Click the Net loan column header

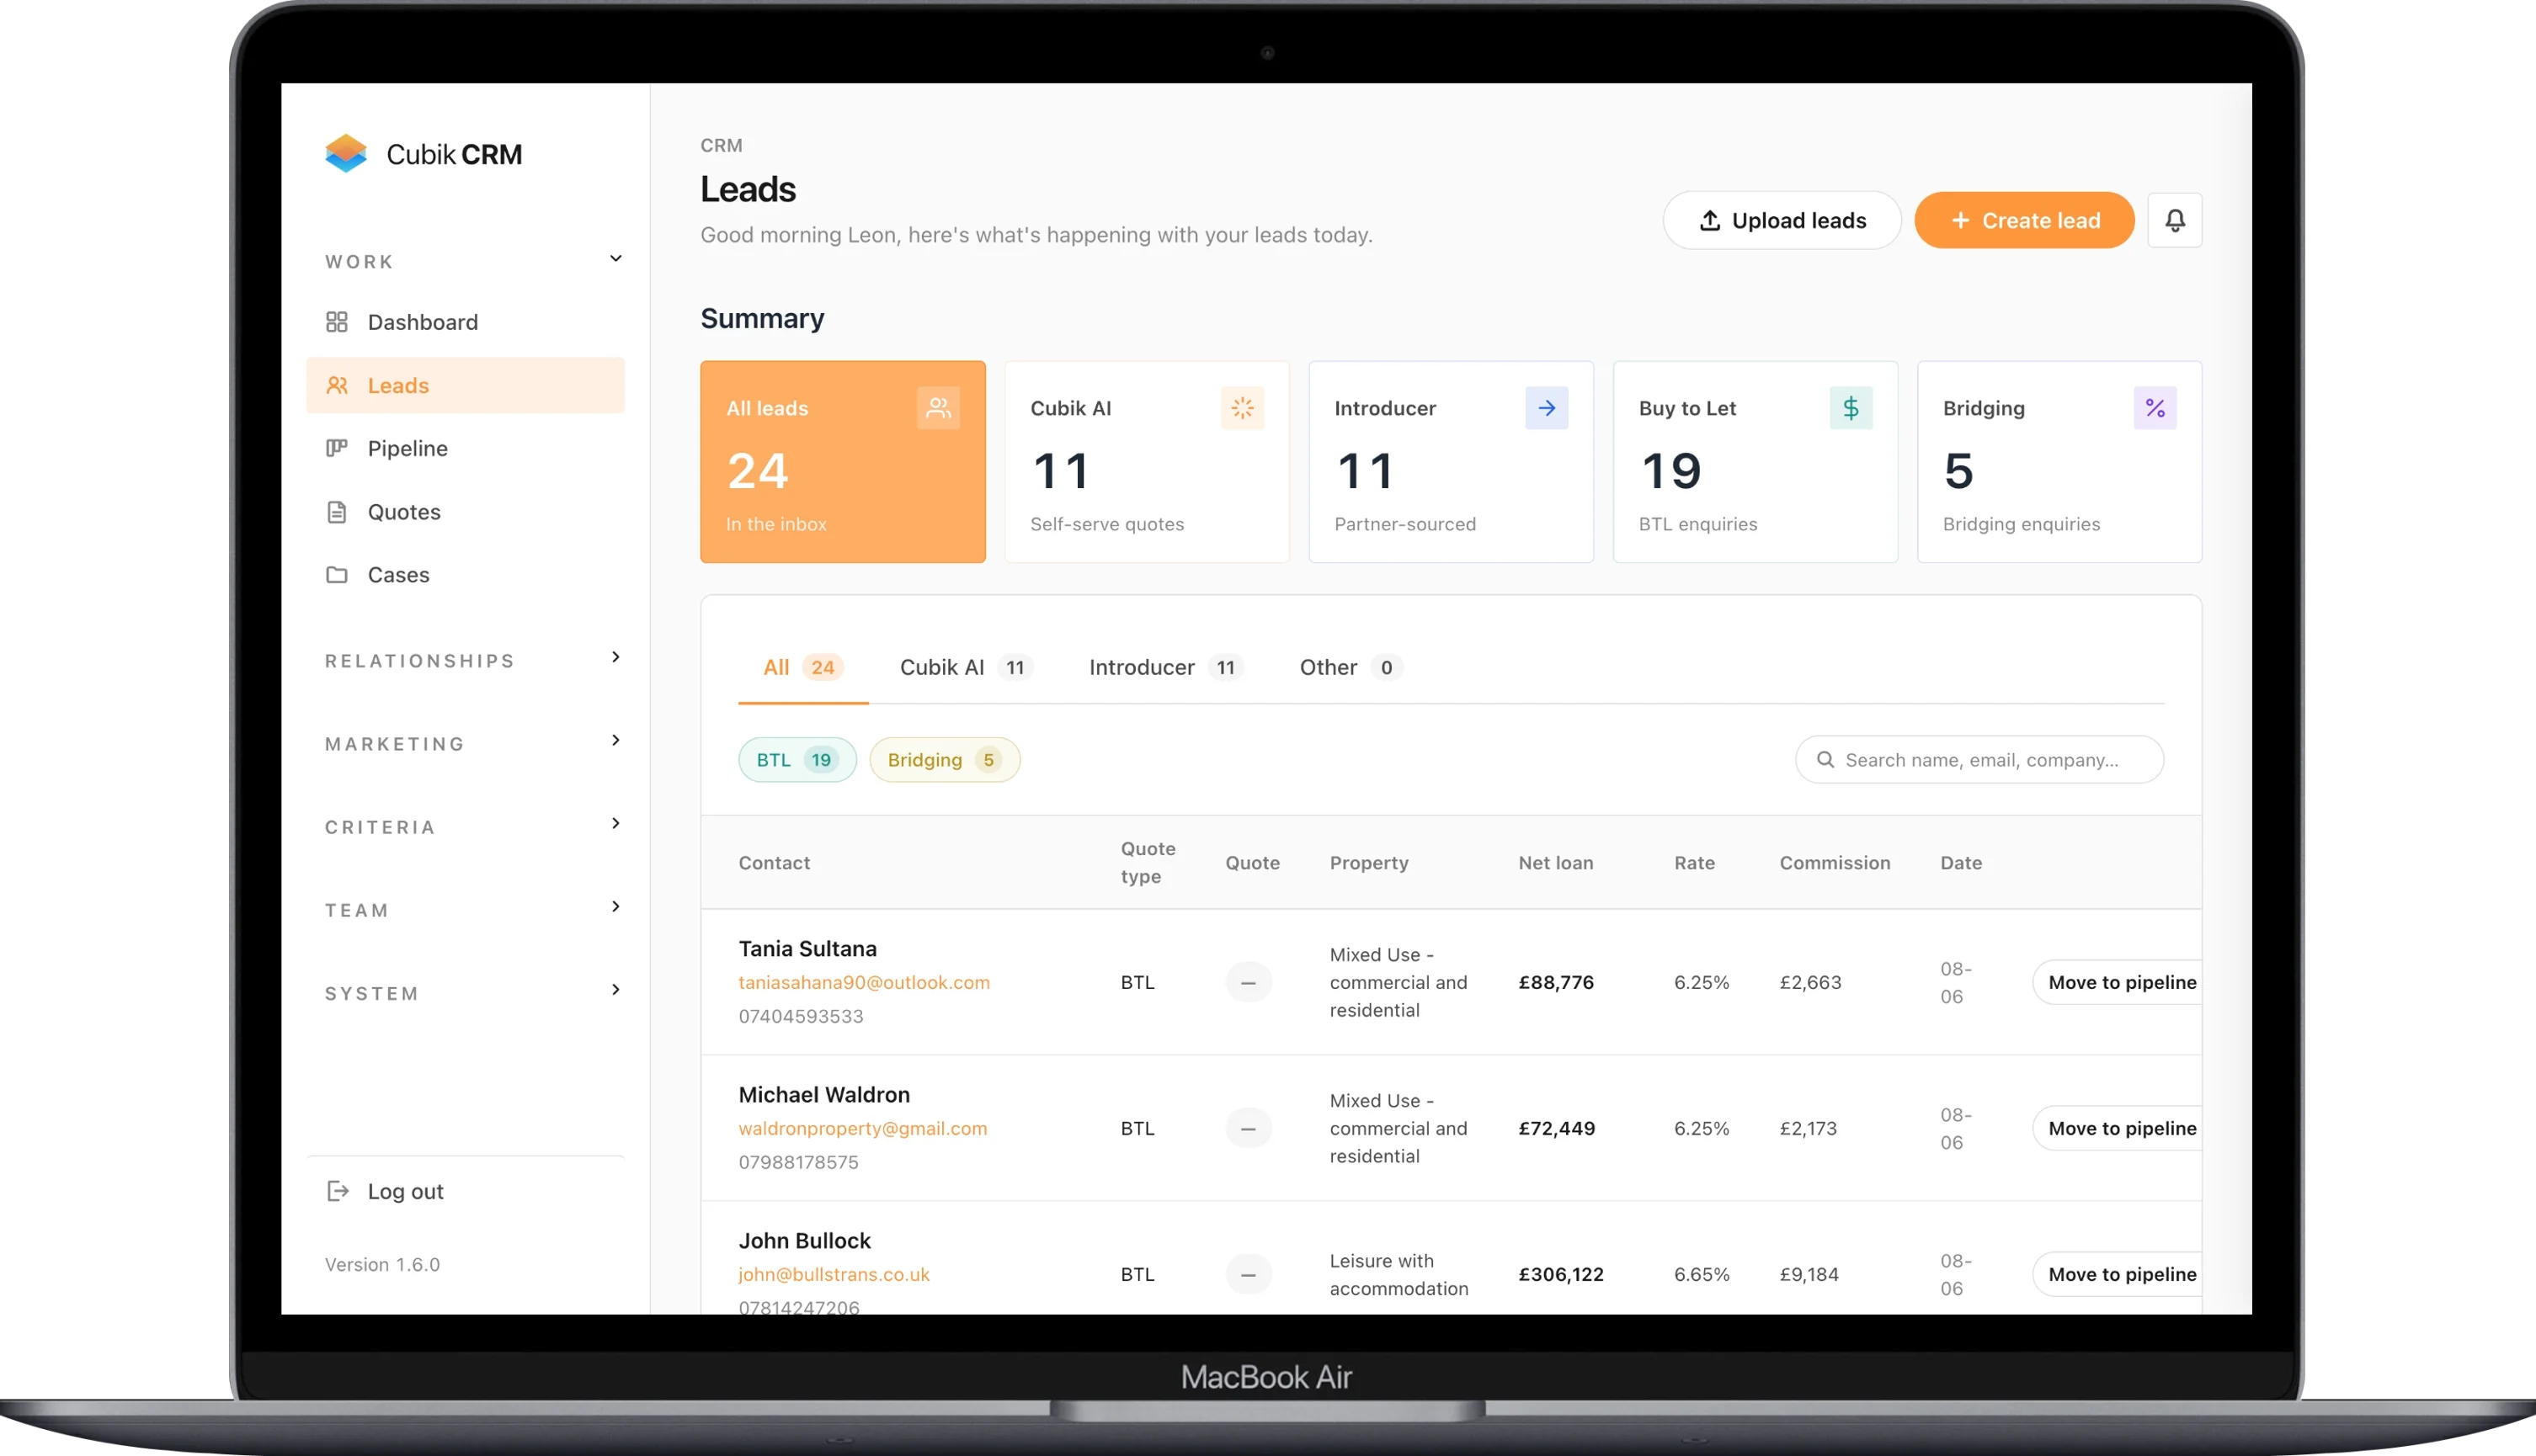[x=1557, y=863]
